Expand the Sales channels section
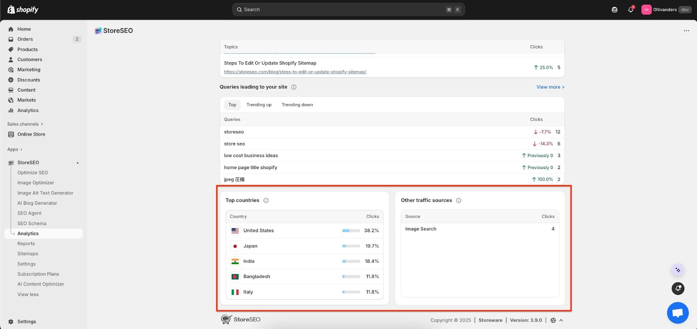The height and width of the screenshot is (329, 697). (25, 124)
